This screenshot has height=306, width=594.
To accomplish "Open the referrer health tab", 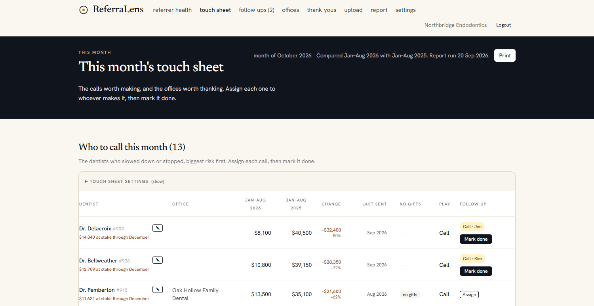I will 172,10.
